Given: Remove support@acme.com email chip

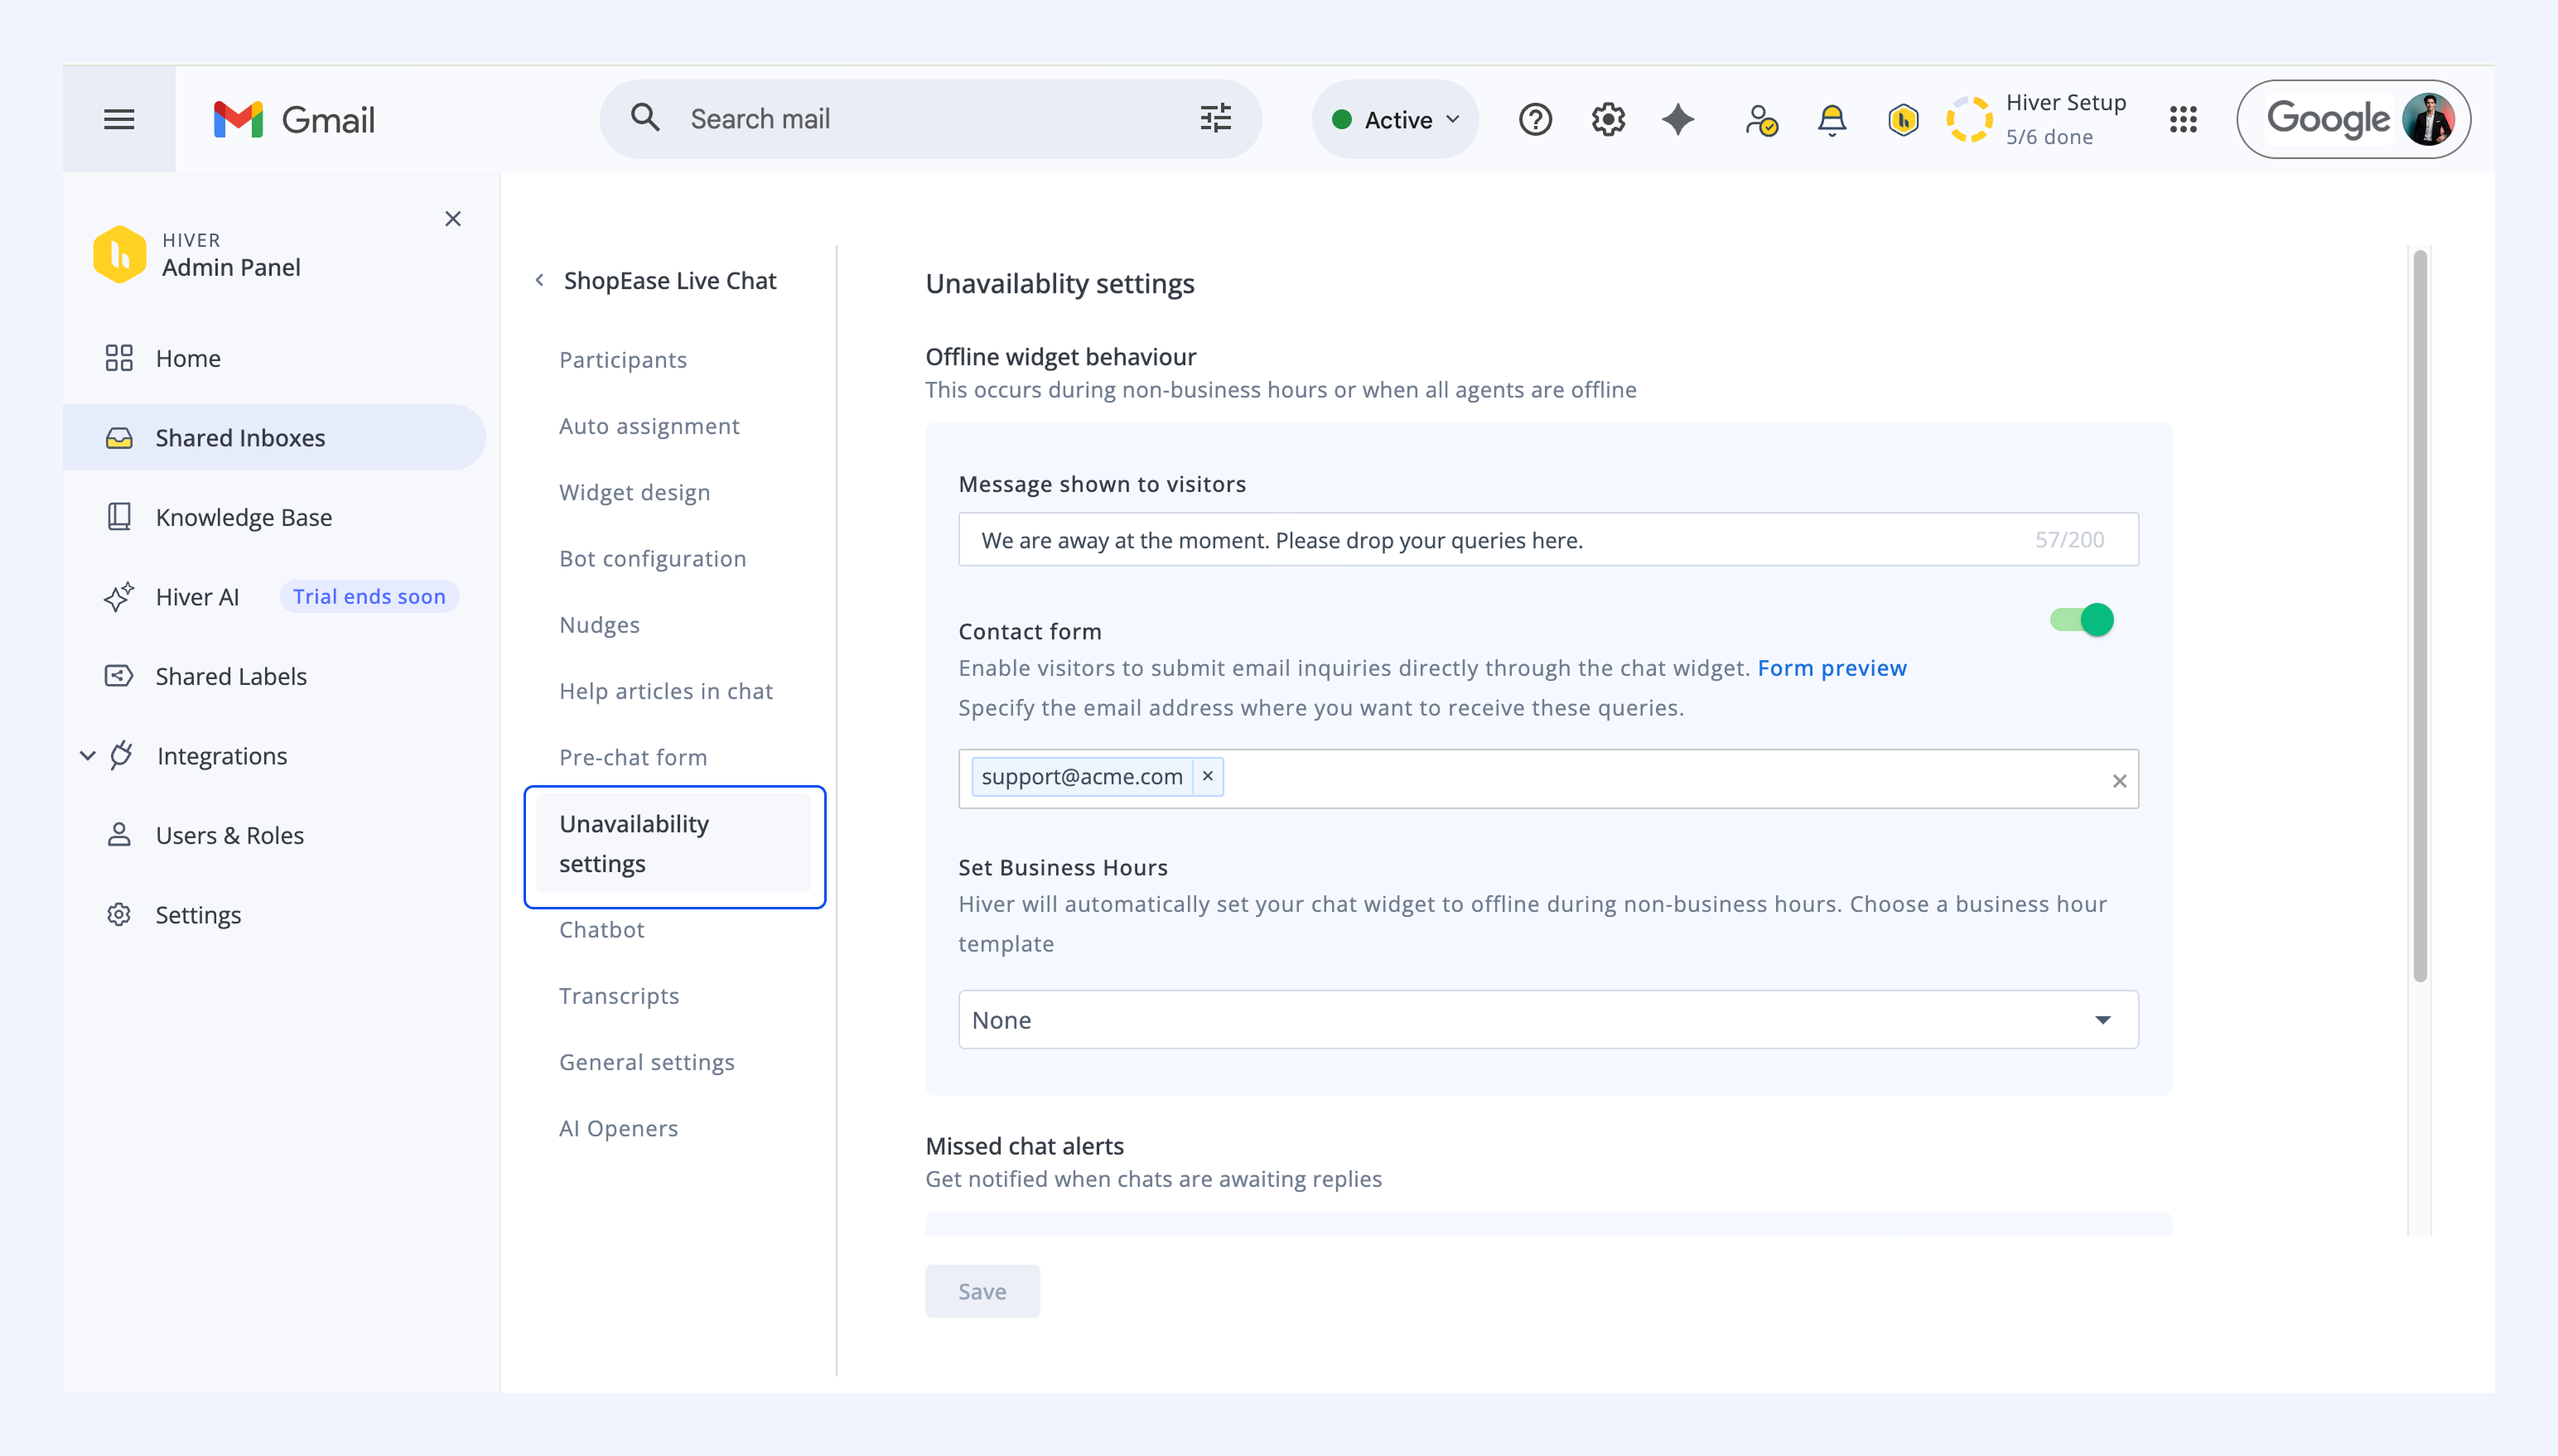Looking at the screenshot, I should [1207, 776].
